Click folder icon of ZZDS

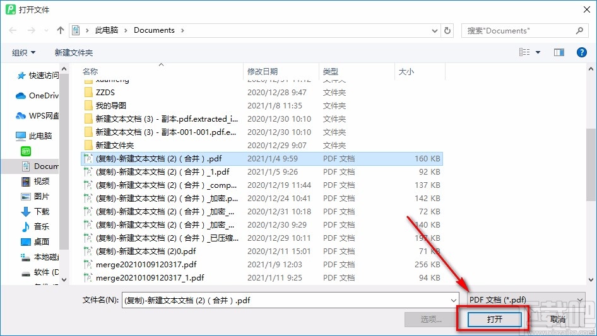(88, 93)
